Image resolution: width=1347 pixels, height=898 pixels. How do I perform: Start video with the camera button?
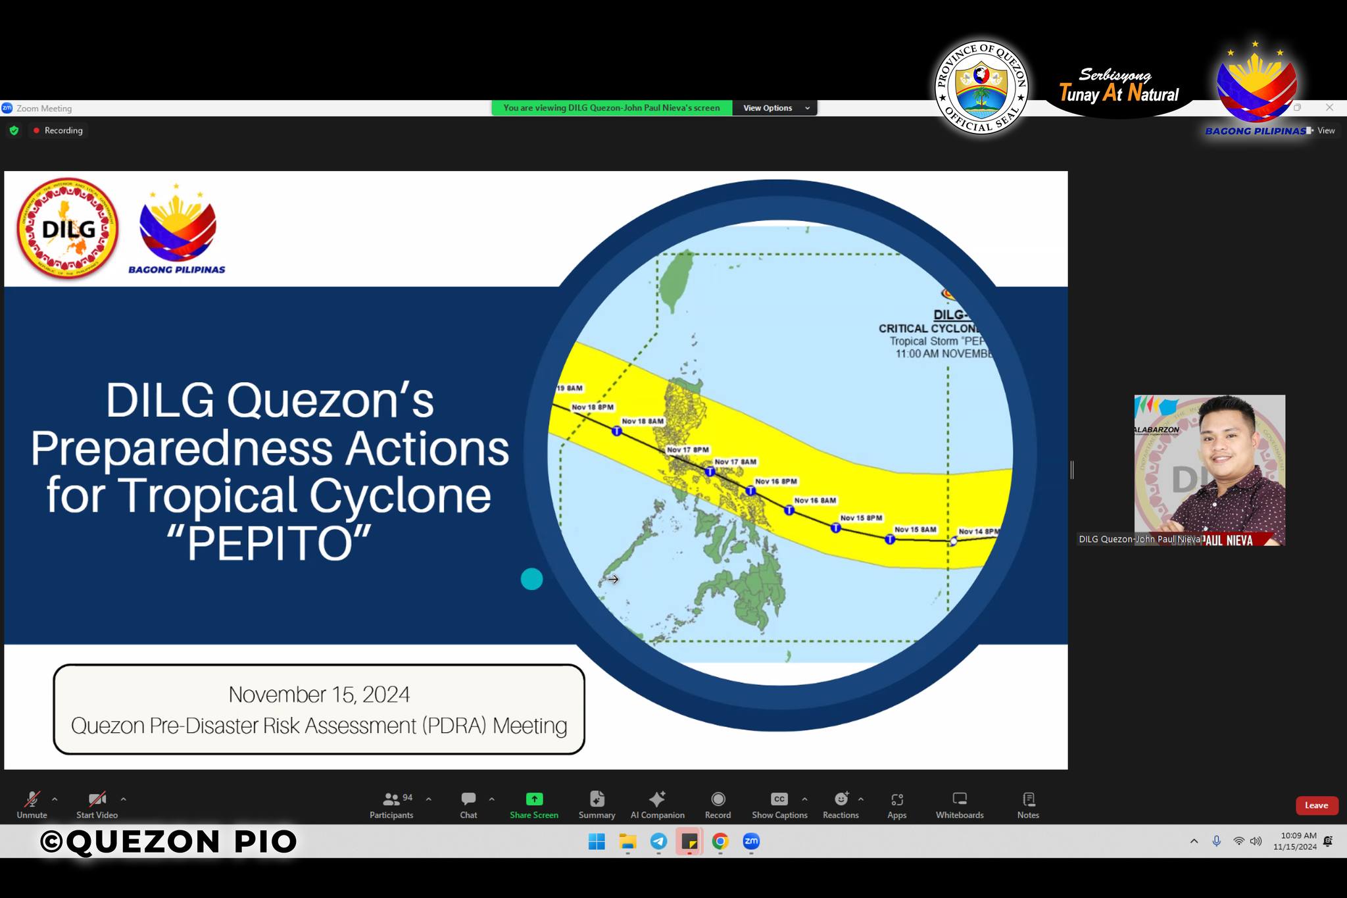coord(97,805)
